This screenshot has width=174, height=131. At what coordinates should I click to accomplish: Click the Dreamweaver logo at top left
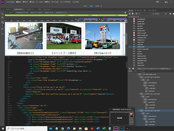pos(2,2)
